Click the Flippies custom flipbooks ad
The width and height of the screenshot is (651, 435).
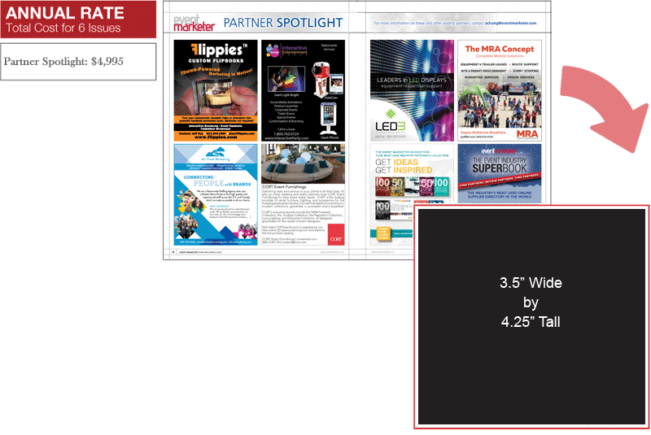pos(216,90)
